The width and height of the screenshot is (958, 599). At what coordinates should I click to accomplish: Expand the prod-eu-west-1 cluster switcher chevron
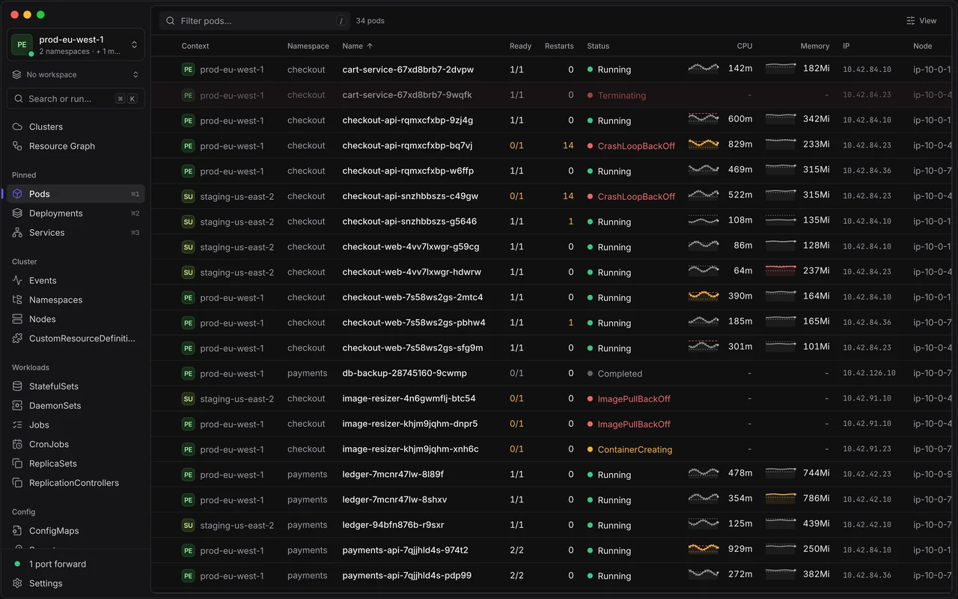[135, 45]
